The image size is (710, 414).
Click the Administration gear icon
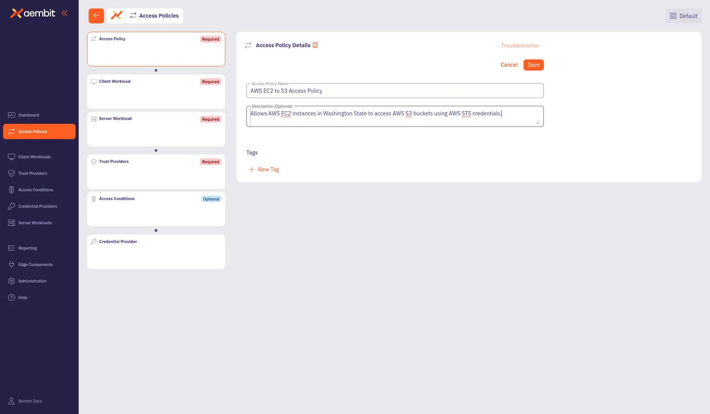(x=11, y=281)
